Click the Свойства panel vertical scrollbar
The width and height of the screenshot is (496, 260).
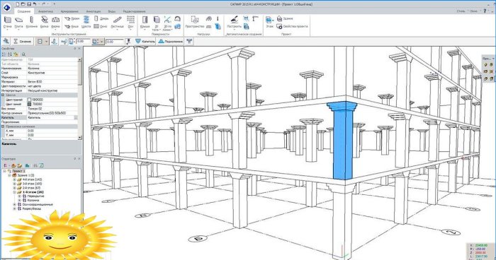[79, 98]
